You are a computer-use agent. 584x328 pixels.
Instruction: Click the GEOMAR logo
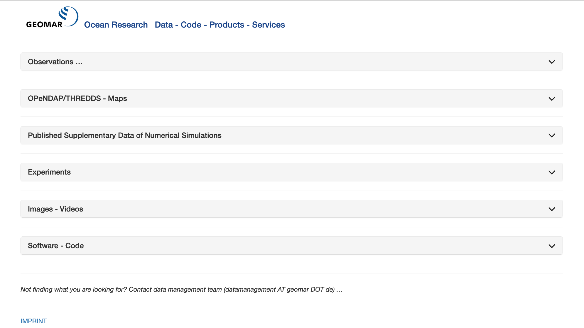click(x=52, y=18)
